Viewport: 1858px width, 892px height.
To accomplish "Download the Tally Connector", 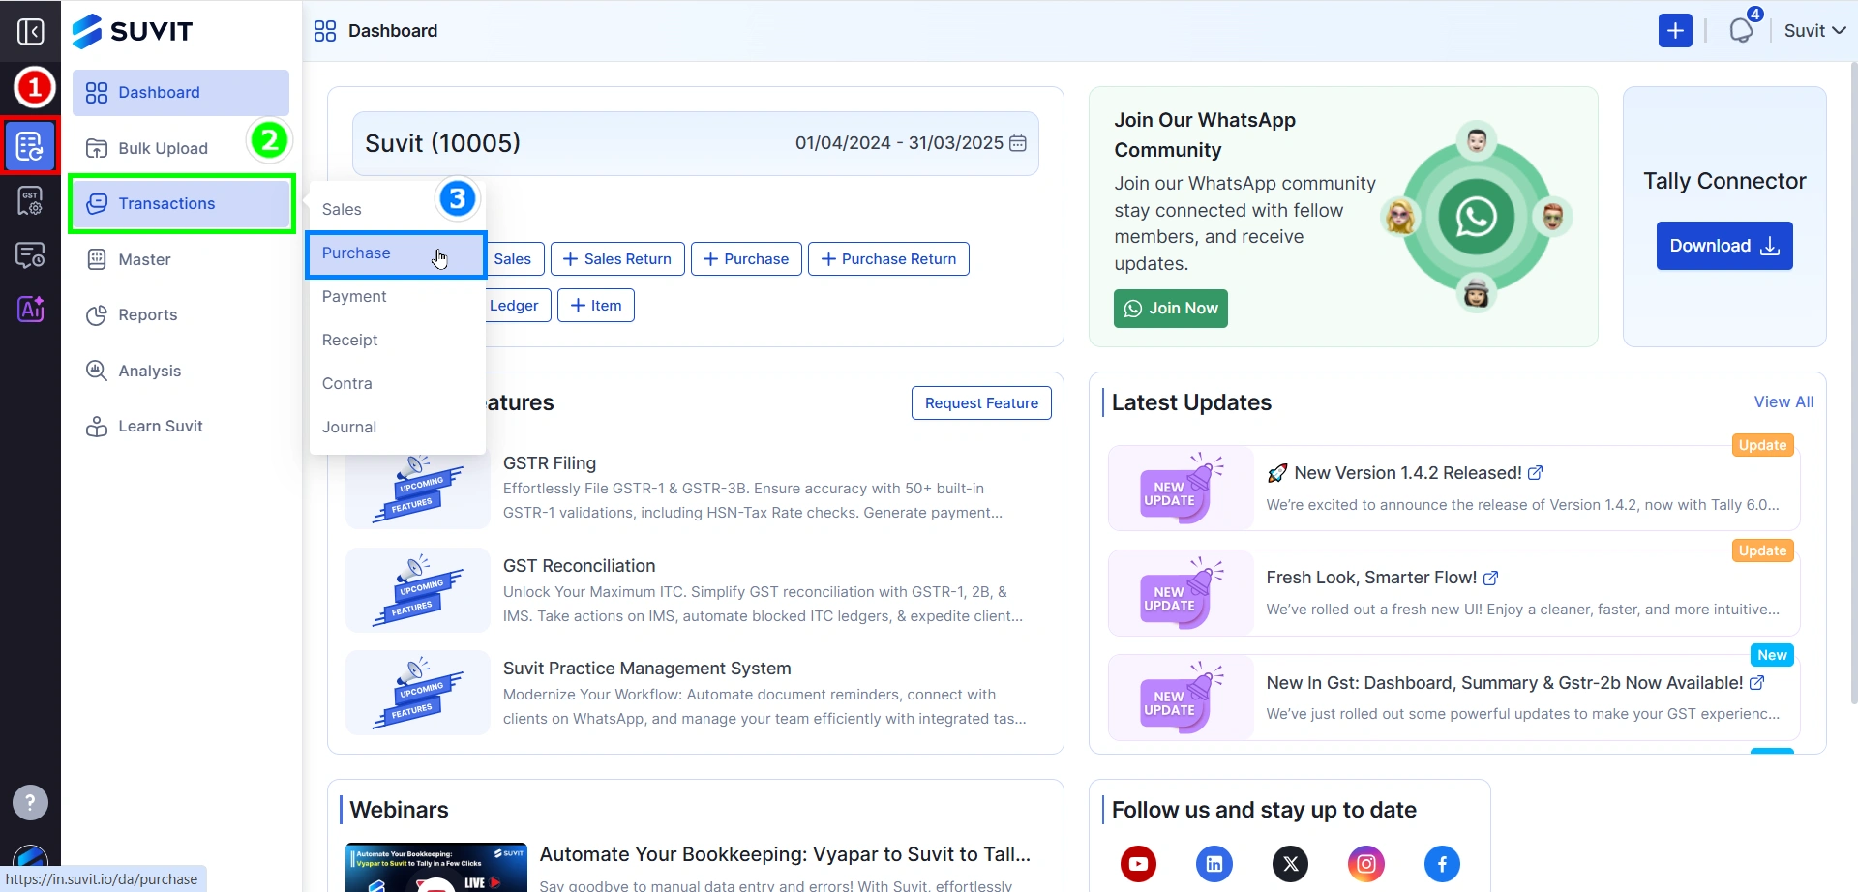I will click(1724, 246).
